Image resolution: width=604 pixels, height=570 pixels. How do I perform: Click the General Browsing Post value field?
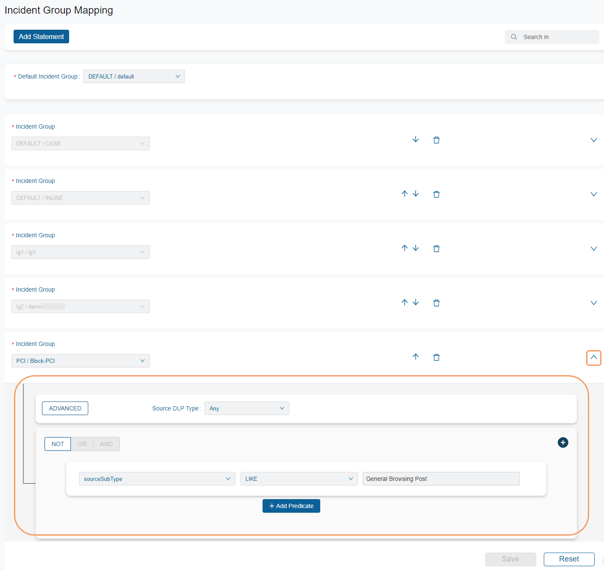441,479
